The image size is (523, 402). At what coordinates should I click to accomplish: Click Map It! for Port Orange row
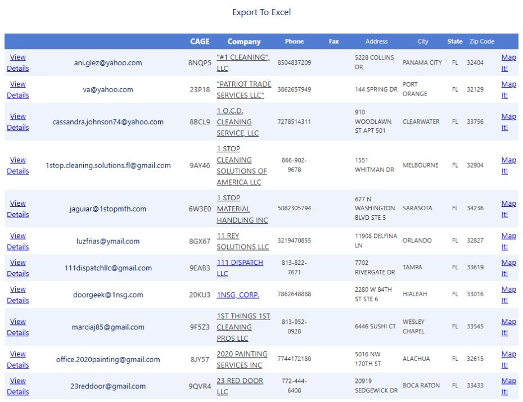coord(508,89)
